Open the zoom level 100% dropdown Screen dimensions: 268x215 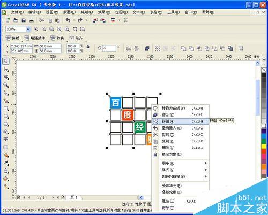point(28,29)
